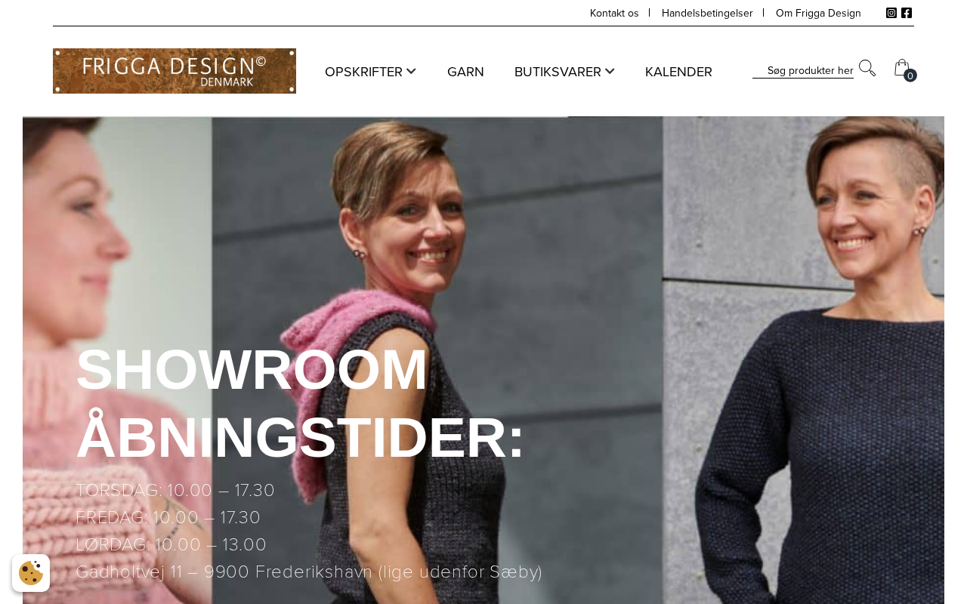Image resolution: width=967 pixels, height=604 pixels.
Task: Open the KALENDER page
Action: 678,72
